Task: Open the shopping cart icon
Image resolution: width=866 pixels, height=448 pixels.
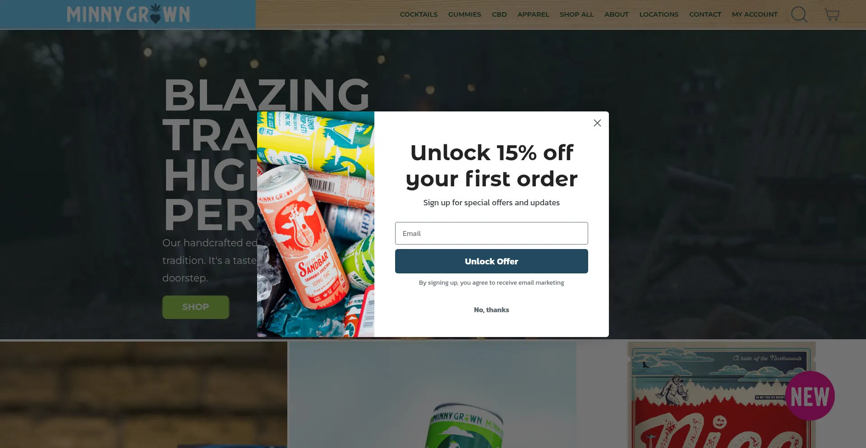Action: pyautogui.click(x=832, y=14)
